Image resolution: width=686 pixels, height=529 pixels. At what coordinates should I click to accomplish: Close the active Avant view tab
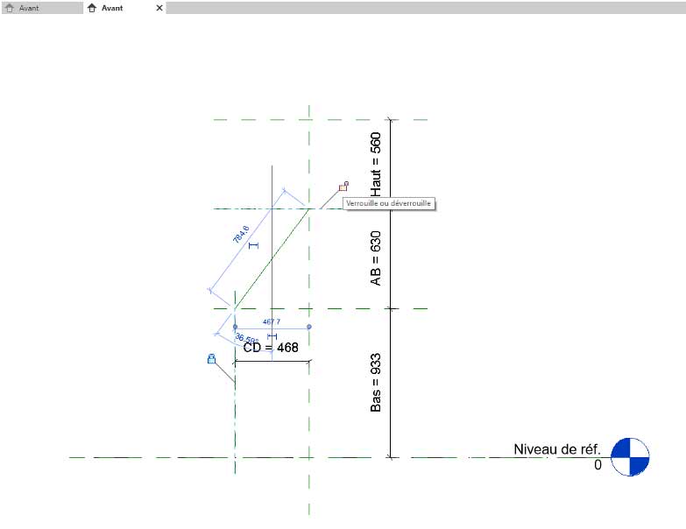tap(159, 8)
